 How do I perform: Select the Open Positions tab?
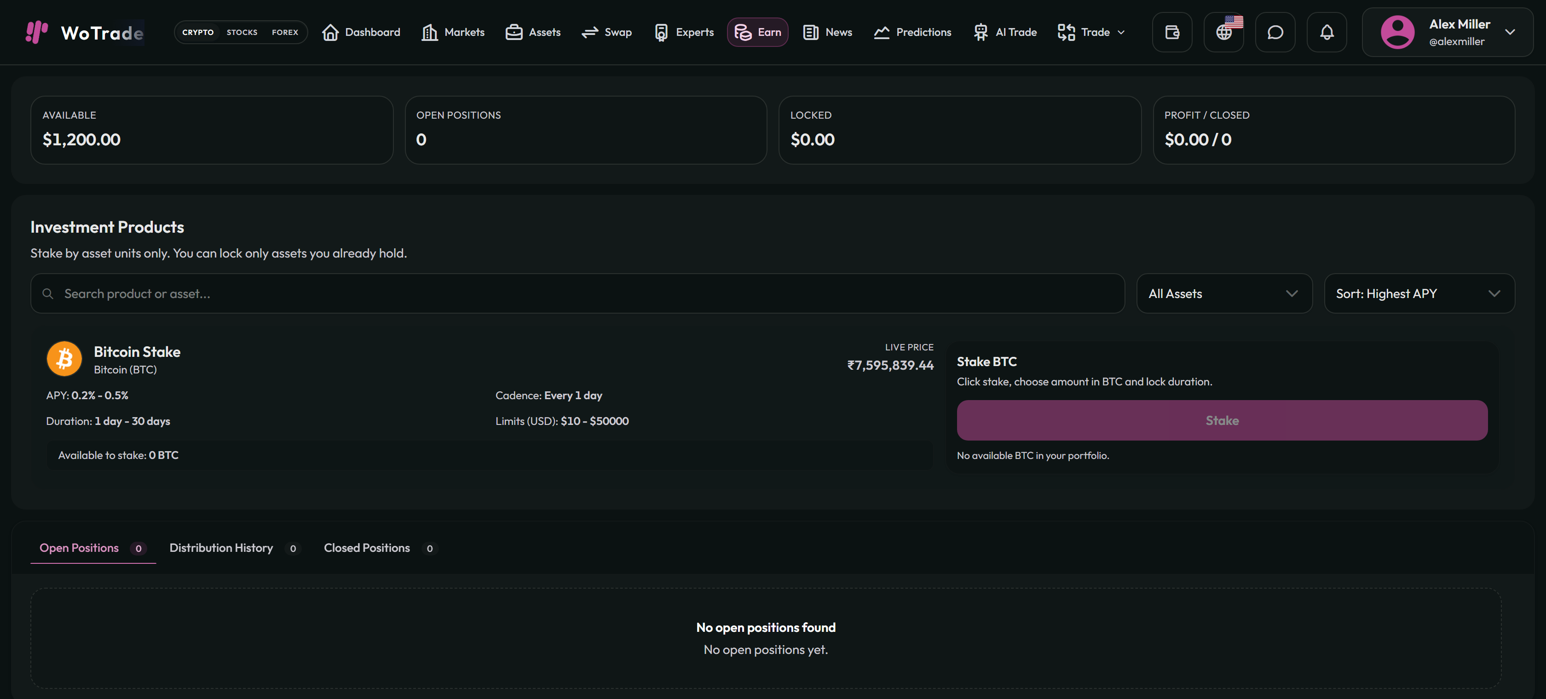(x=93, y=548)
